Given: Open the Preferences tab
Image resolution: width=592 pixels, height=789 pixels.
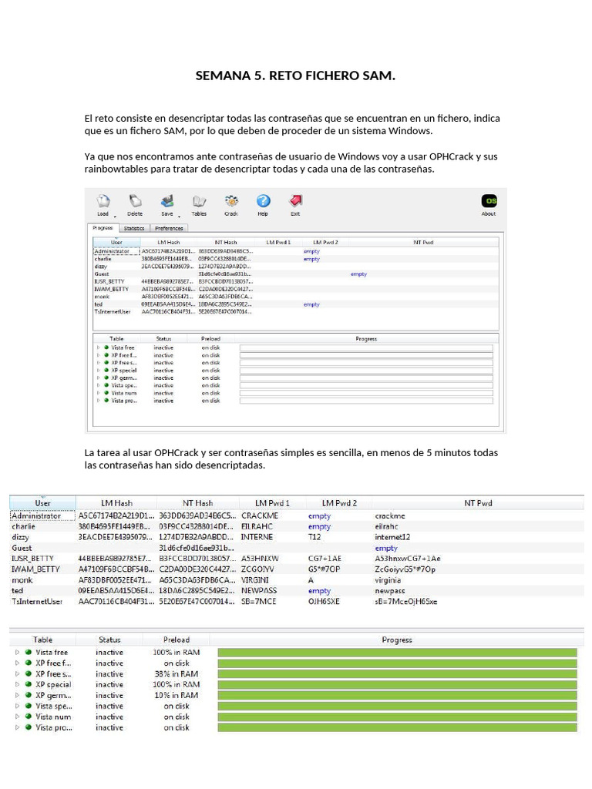Looking at the screenshot, I should [x=169, y=228].
